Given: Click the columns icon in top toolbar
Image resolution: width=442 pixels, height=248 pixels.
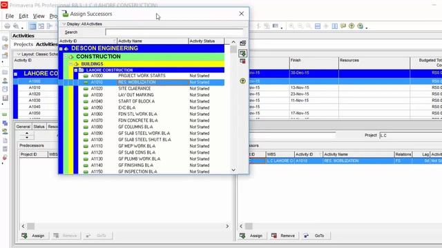Looking at the screenshot, I should tap(334, 26).
